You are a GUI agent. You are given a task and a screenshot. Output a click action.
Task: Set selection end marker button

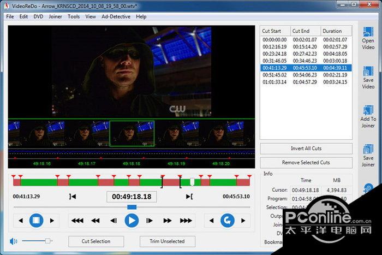pos(189,197)
